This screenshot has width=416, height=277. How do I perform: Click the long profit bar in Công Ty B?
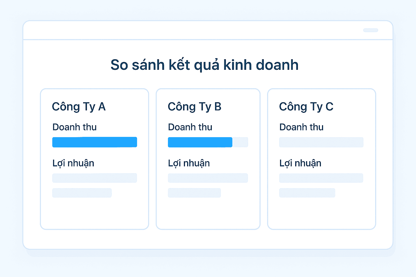208,178
